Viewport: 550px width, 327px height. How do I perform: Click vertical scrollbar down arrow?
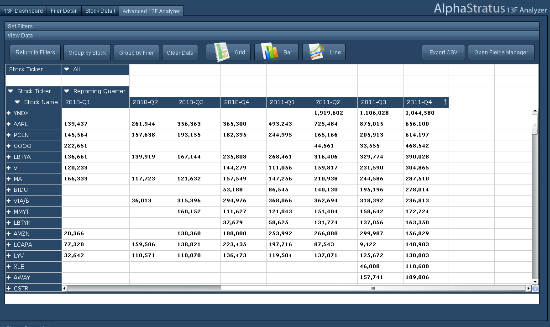(535, 282)
